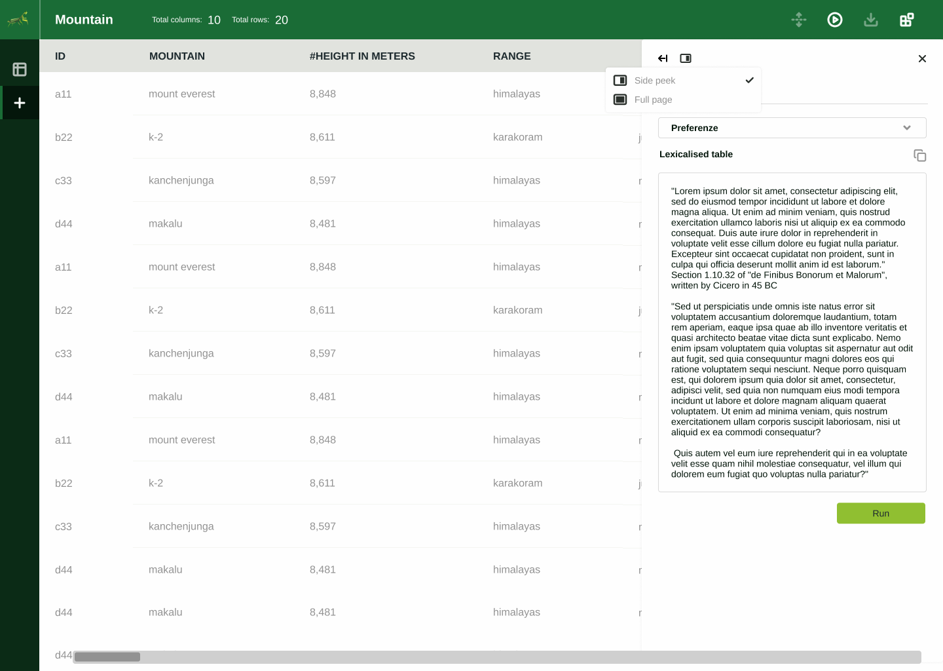Copy the lexicalised table text
943x671 pixels.
(x=920, y=155)
